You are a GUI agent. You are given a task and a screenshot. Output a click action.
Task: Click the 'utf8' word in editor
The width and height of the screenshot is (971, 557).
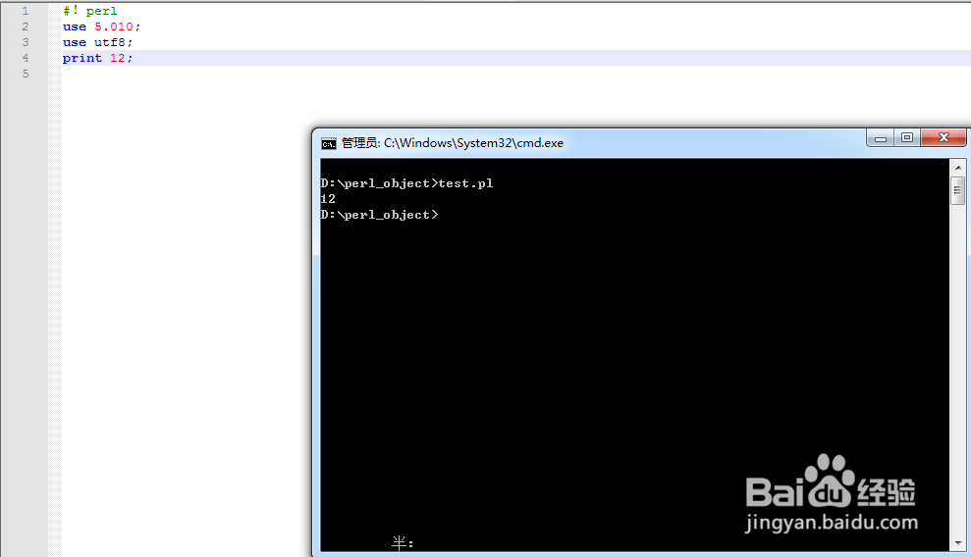110,42
